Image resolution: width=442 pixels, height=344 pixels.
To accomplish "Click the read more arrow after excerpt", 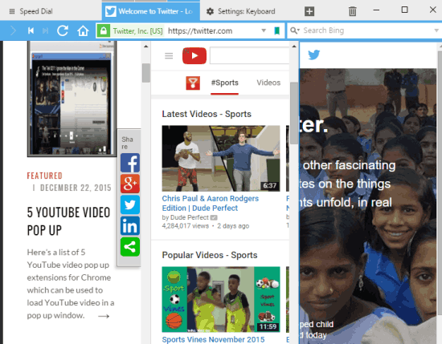I will tap(104, 316).
